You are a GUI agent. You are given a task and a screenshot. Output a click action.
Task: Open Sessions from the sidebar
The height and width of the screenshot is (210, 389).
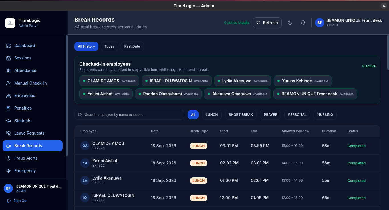click(33, 58)
